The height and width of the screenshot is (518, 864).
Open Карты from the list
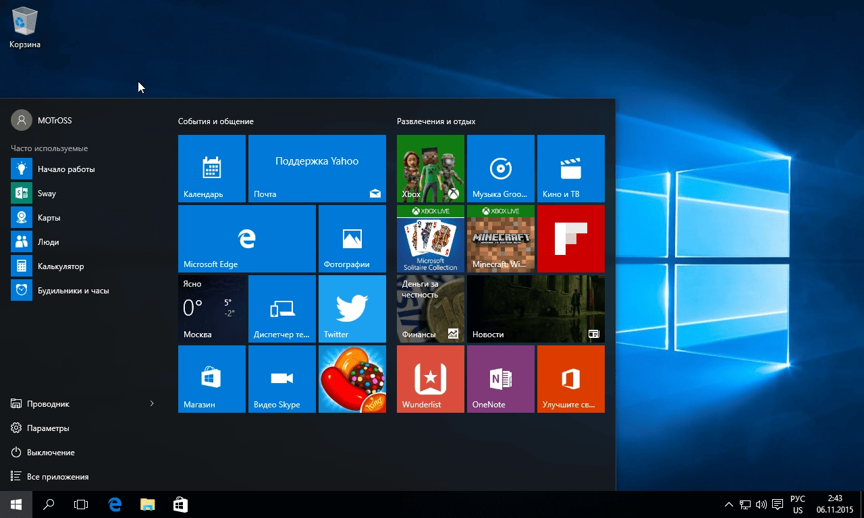point(84,218)
